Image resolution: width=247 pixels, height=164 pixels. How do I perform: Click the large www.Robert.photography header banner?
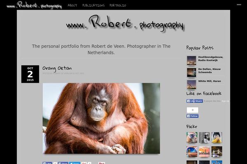tap(125, 23)
